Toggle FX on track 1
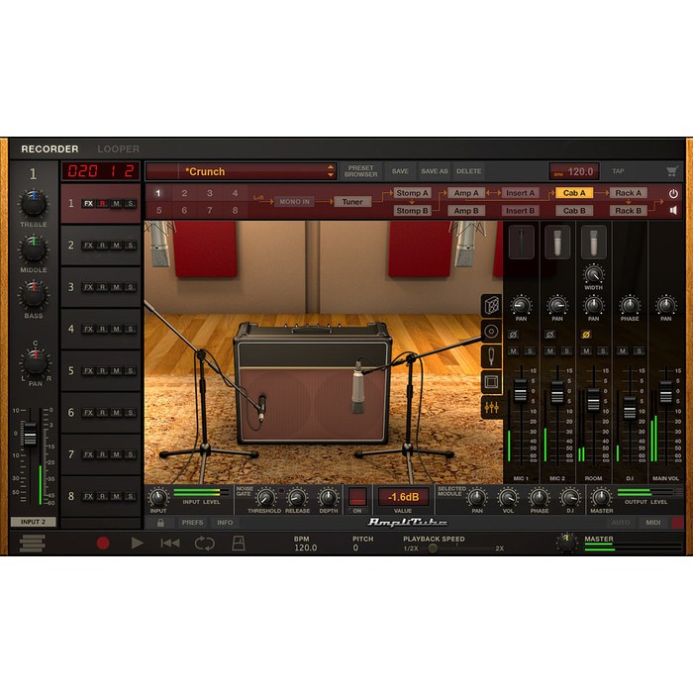 pyautogui.click(x=89, y=203)
